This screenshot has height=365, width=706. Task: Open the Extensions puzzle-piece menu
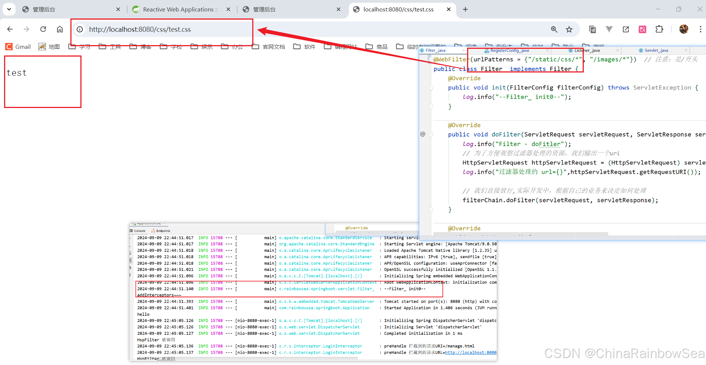pyautogui.click(x=659, y=29)
